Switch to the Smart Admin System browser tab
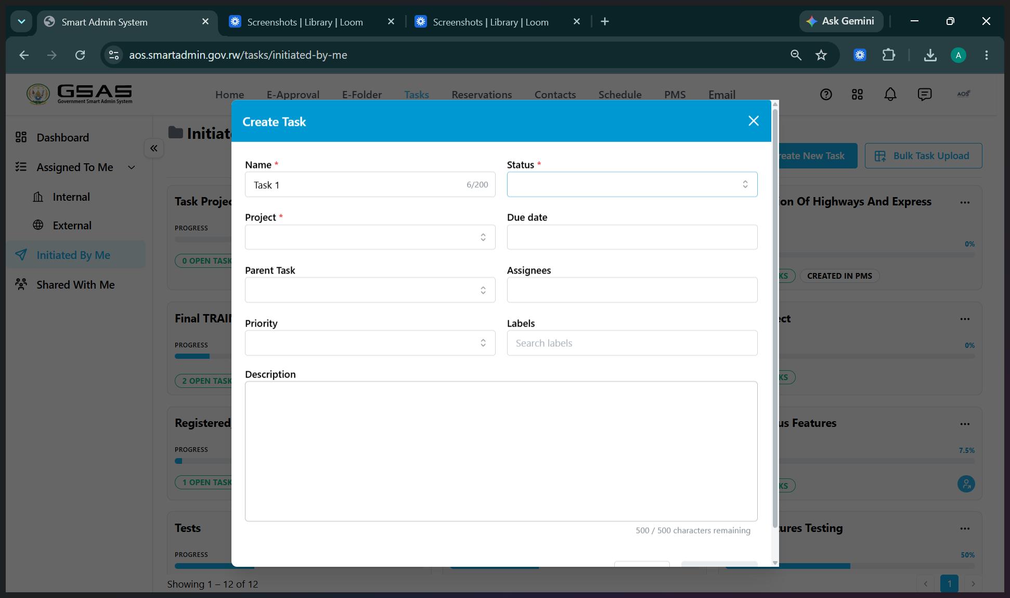 pos(127,22)
